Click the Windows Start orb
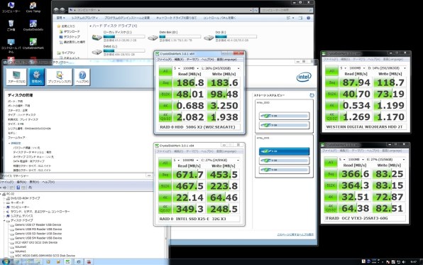The image size is (423, 265). coord(6,261)
